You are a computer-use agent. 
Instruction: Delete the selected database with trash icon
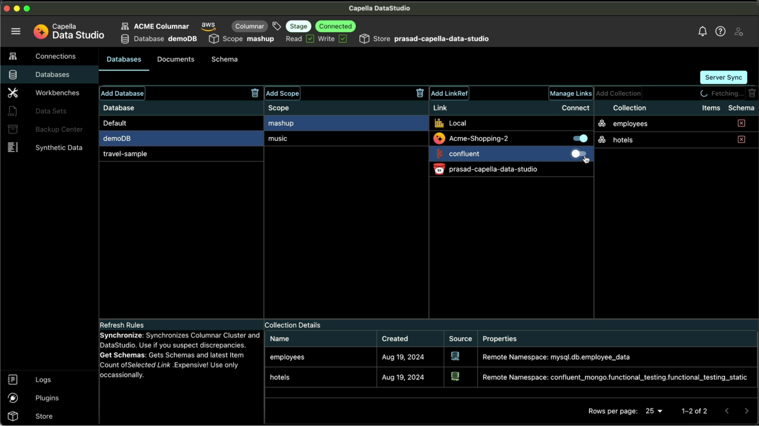click(x=255, y=93)
